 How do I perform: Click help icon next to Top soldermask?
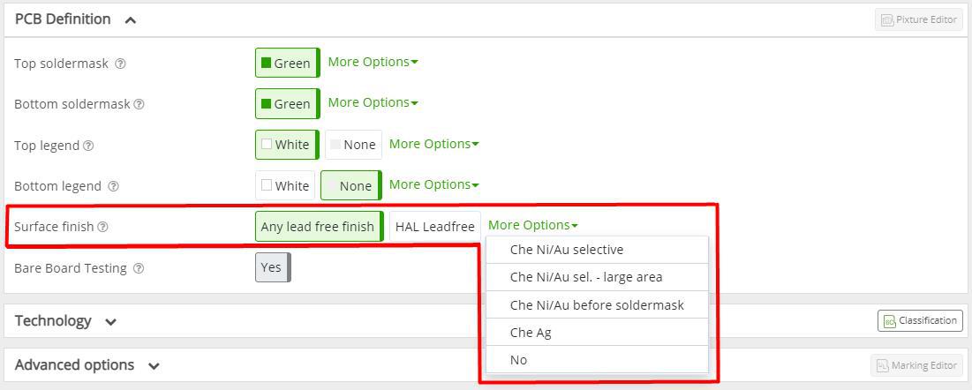[x=121, y=64]
